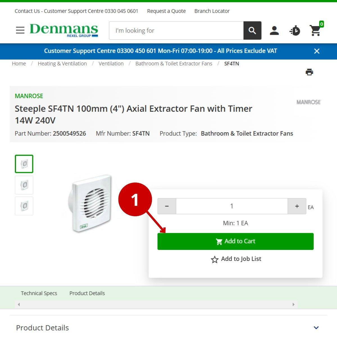
Task: Dismiss the Customer Support Centre banner
Action: pos(317,51)
